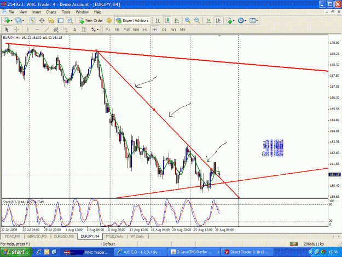The image size is (342, 257).
Task: Open the Navigator folder-star icon
Action: pyautogui.click(x=51, y=20)
